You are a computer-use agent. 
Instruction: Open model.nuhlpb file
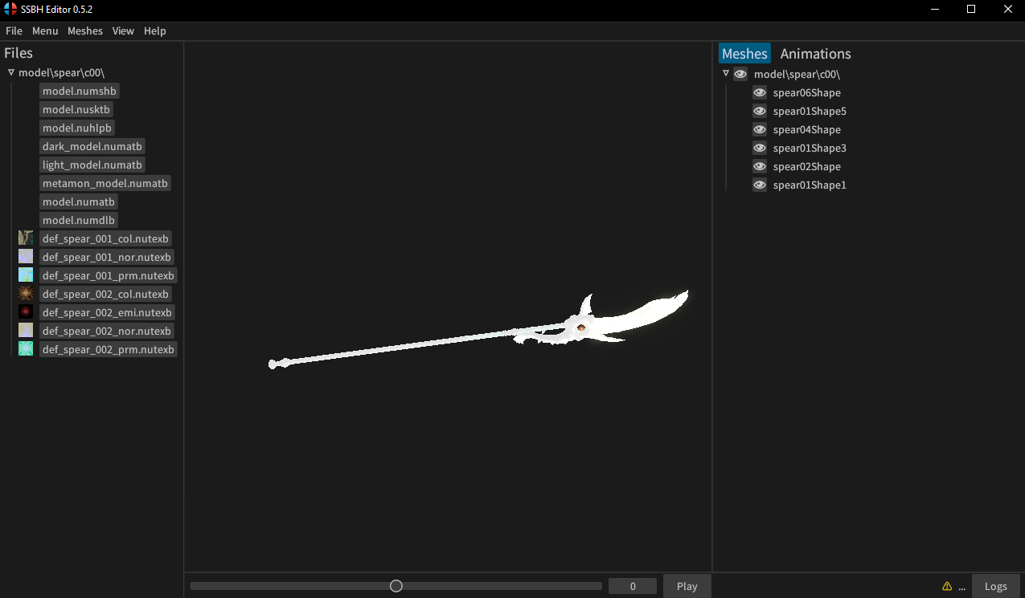click(77, 128)
